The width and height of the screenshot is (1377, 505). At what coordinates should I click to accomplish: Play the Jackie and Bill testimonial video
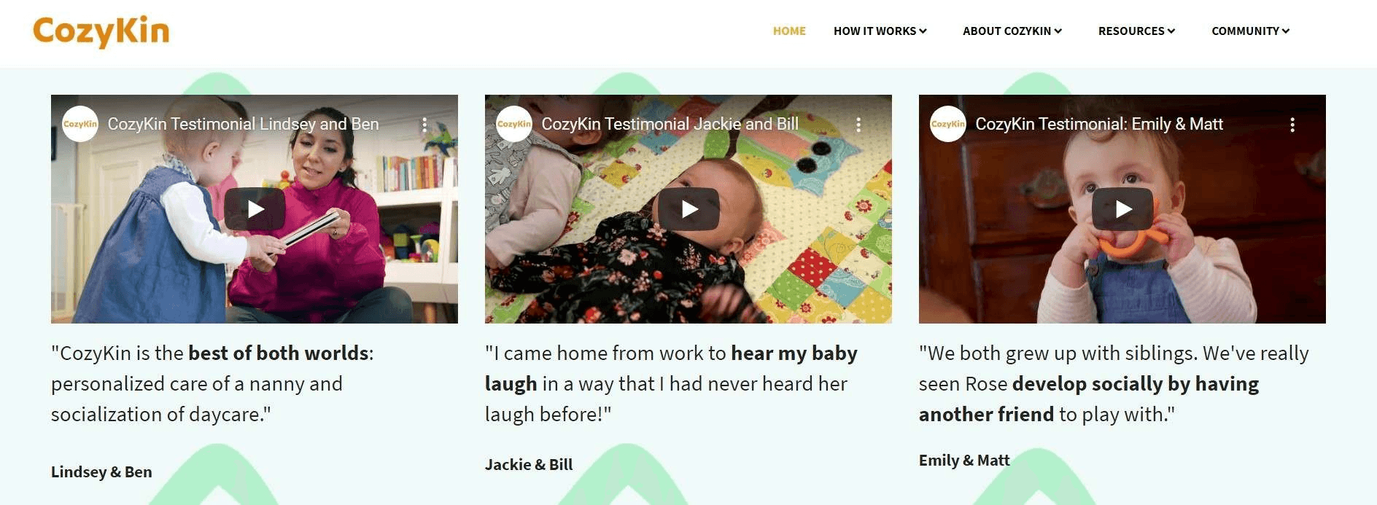tap(688, 209)
